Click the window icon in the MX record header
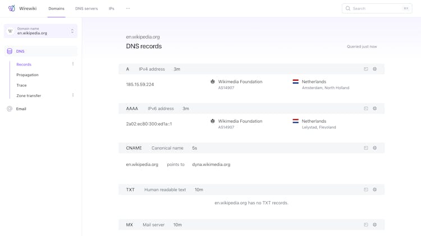This screenshot has height=236, width=421. 366,225
